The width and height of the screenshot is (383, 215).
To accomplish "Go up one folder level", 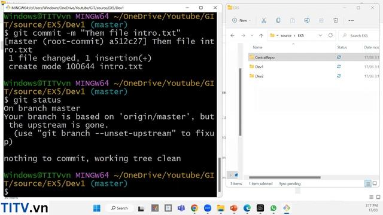I will pyautogui.click(x=261, y=36).
